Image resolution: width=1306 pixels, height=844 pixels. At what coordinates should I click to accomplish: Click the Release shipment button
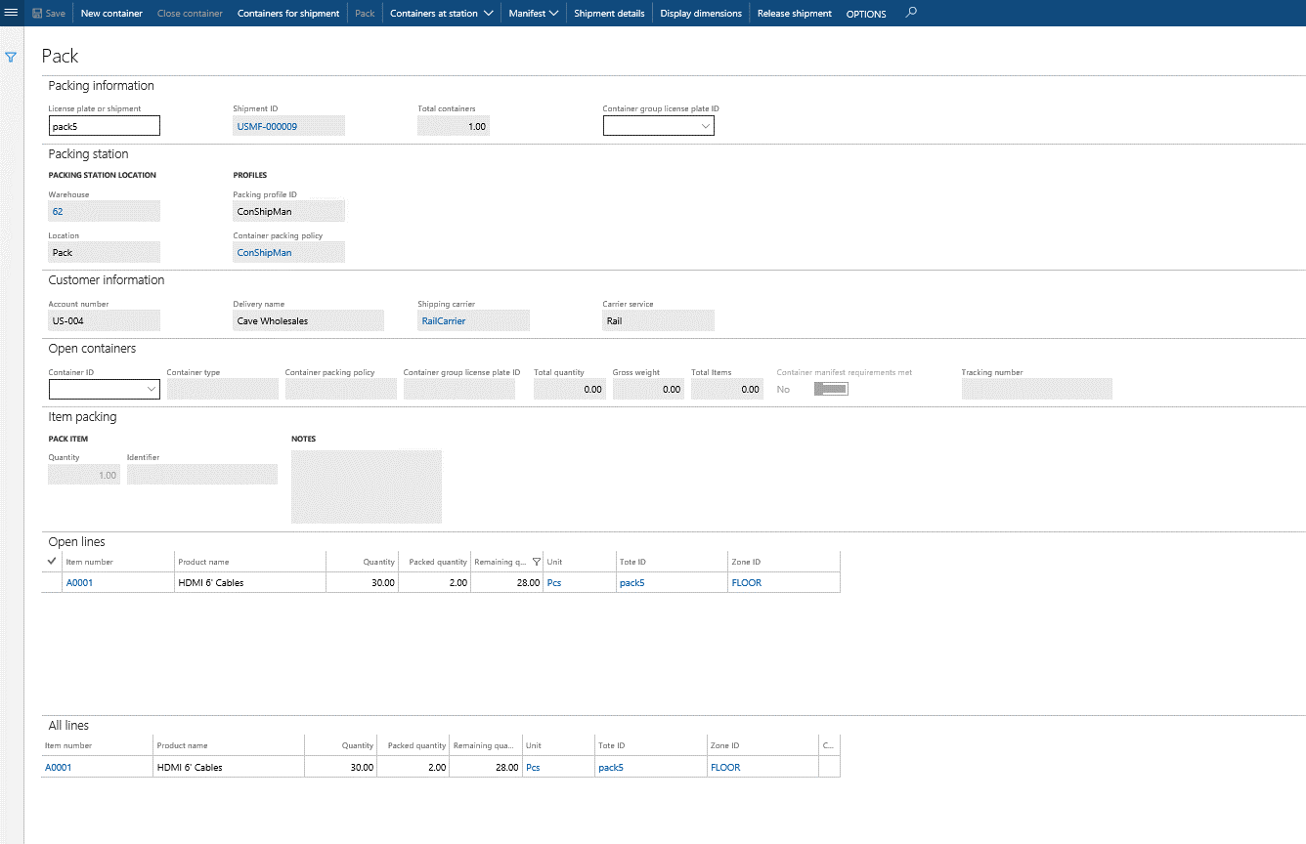coord(794,14)
